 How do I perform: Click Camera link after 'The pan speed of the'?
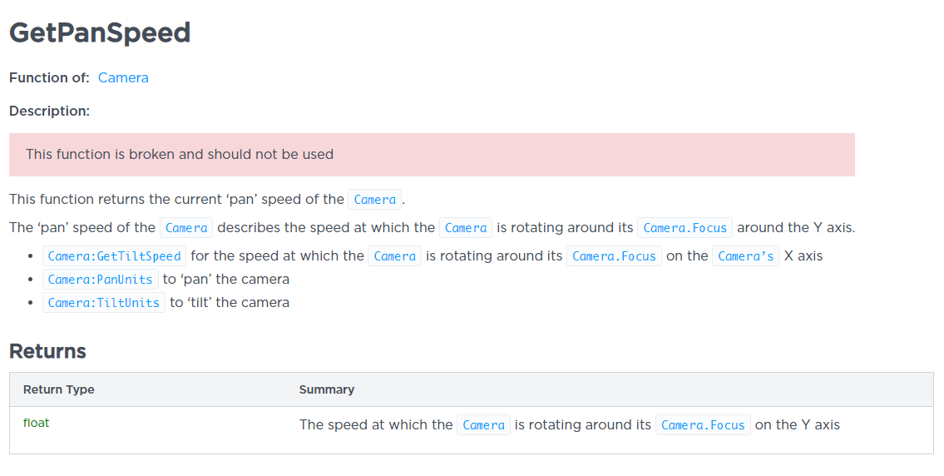pos(186,228)
